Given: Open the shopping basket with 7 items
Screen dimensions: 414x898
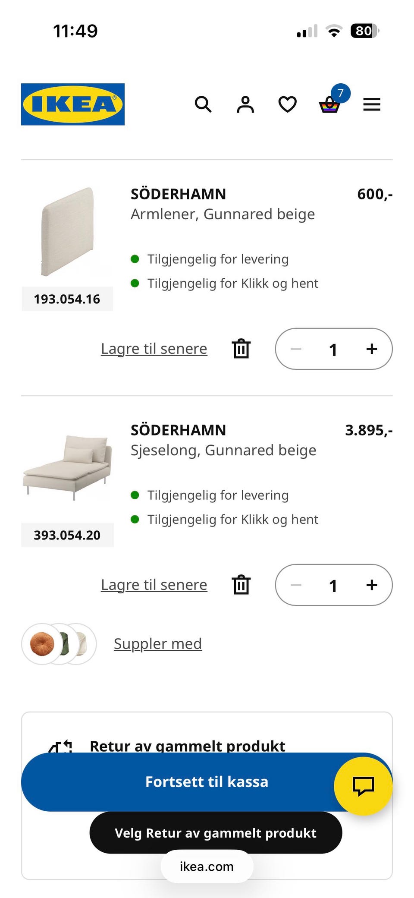Looking at the screenshot, I should click(x=330, y=104).
